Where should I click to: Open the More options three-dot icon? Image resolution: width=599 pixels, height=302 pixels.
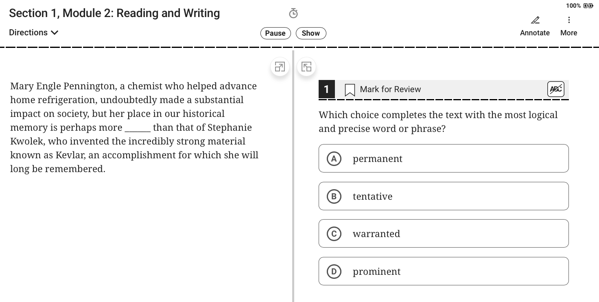pos(568,19)
